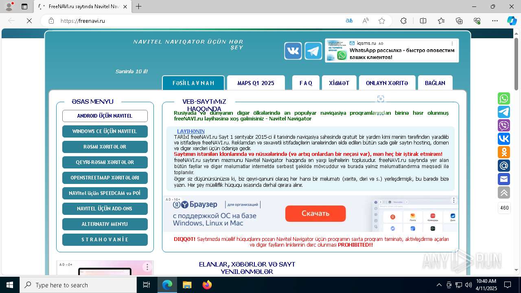Share page via email envelope sidebar icon
Viewport: 521px width, 293px height.
coord(504,179)
